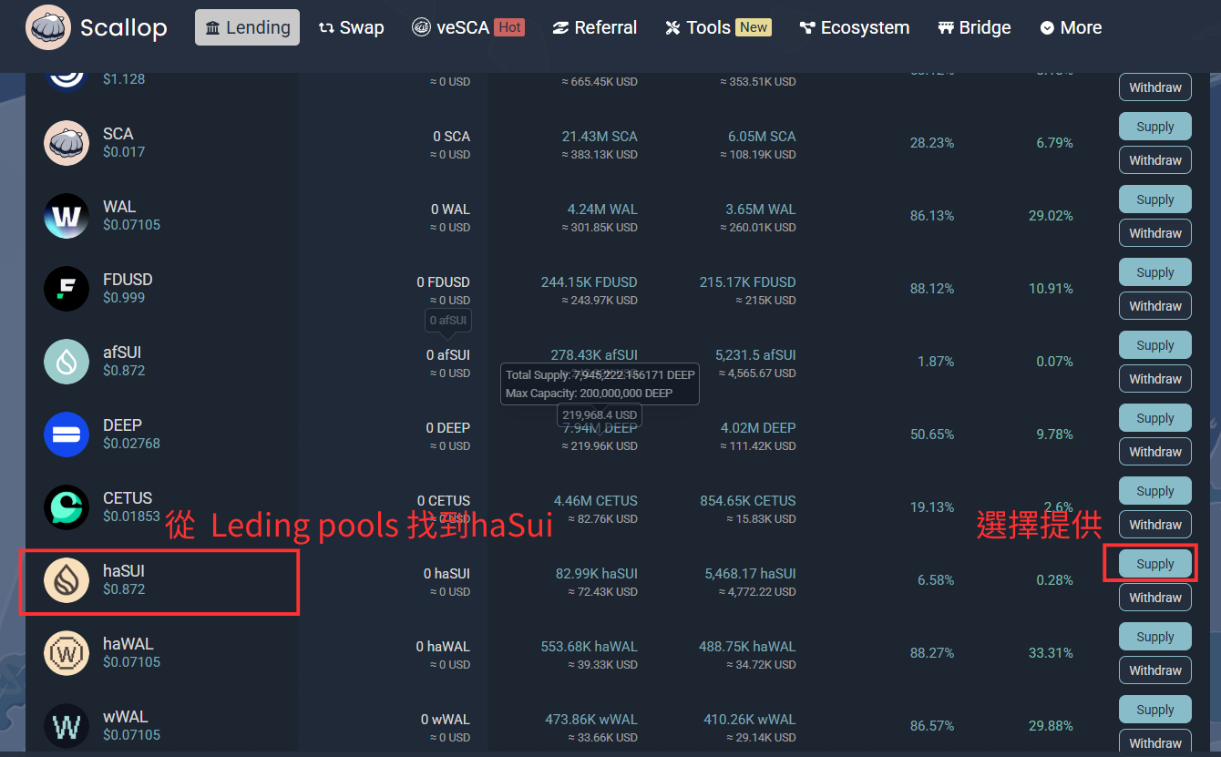Viewport: 1221px width, 757px height.
Task: Click the WAL token icon
Action: [67, 216]
